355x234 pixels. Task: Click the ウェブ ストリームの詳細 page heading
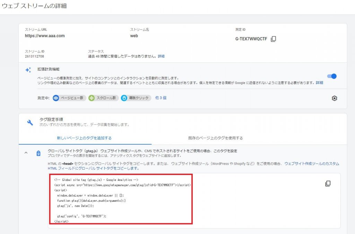34,6
